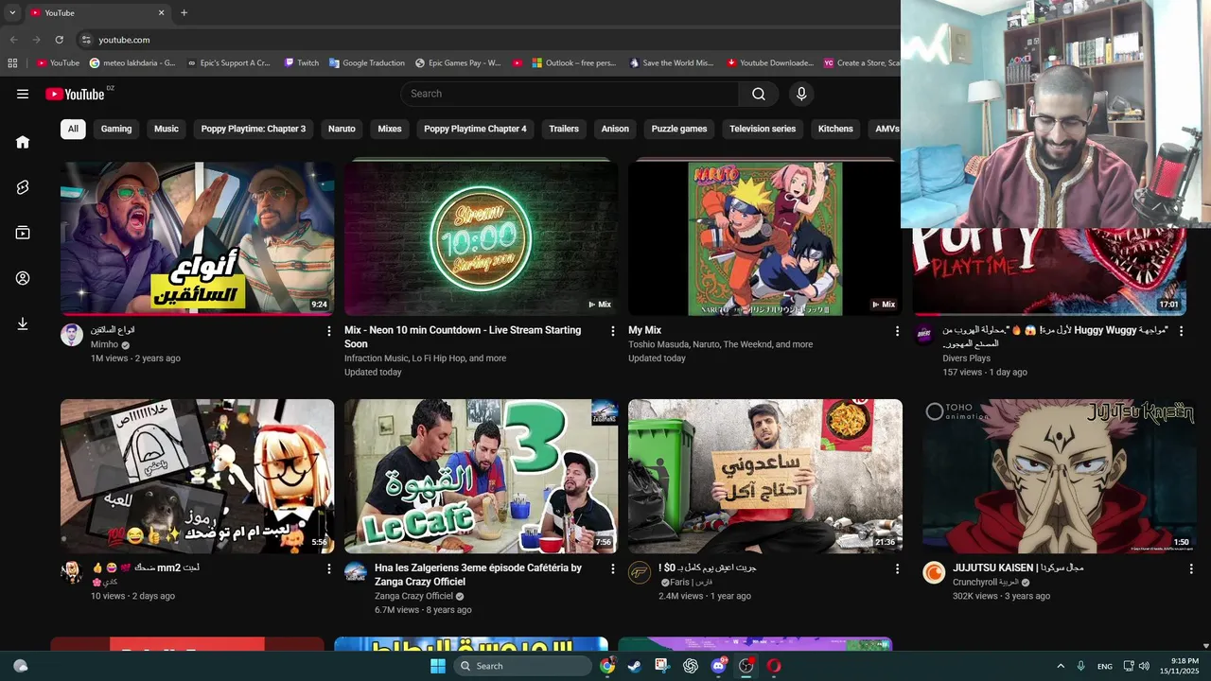The width and height of the screenshot is (1211, 681).
Task: Open the Faris cardboard sign thumbnail
Action: [764, 476]
